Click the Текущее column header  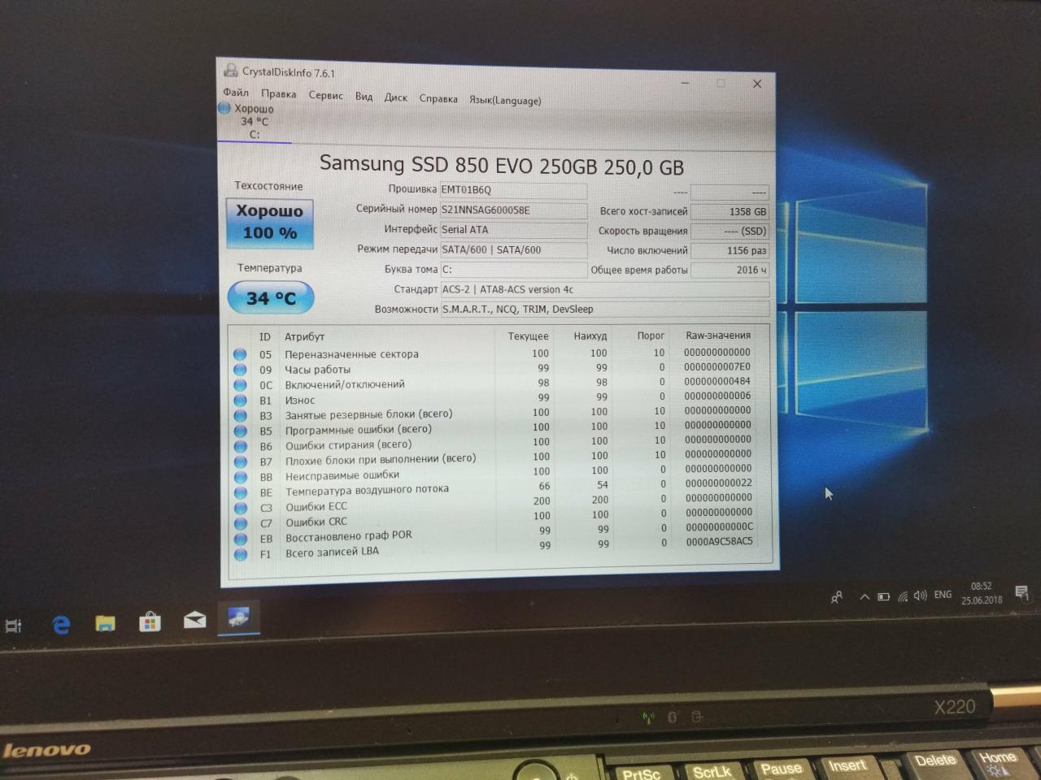[x=528, y=336]
